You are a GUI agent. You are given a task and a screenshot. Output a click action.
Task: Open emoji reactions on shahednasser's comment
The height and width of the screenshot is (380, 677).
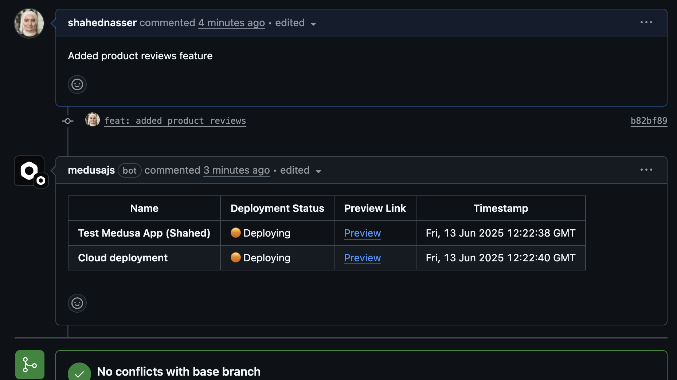[77, 84]
